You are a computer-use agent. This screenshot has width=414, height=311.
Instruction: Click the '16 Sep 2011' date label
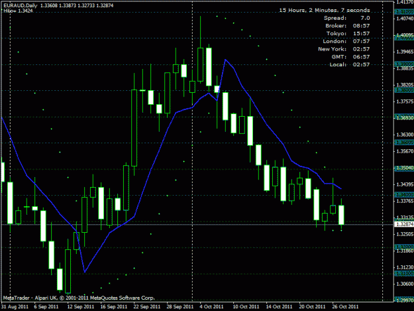click(114, 307)
